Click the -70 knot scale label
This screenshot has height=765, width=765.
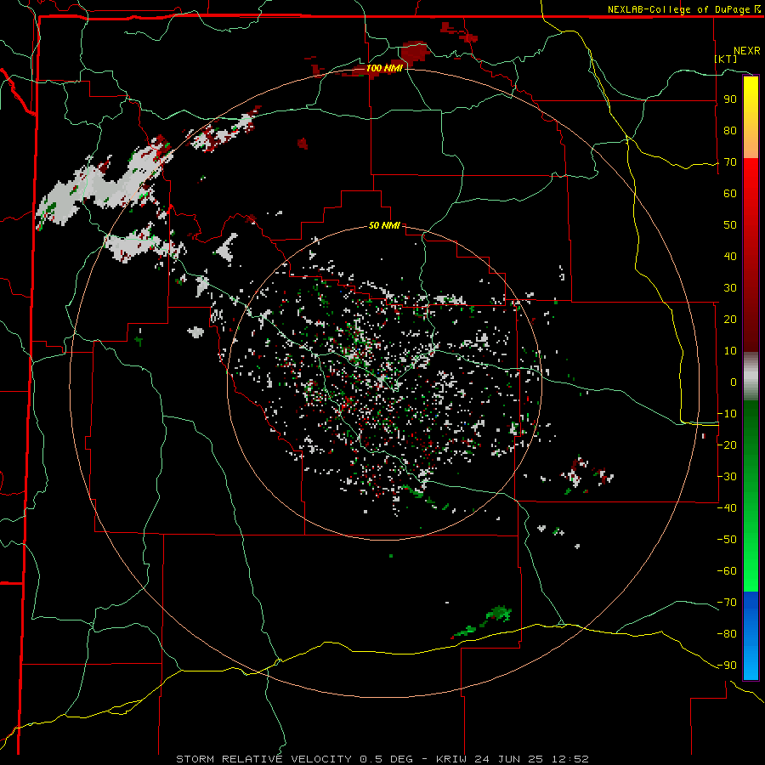727,603
